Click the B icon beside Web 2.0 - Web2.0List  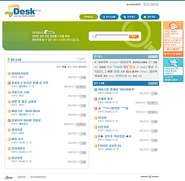coord(9,111)
